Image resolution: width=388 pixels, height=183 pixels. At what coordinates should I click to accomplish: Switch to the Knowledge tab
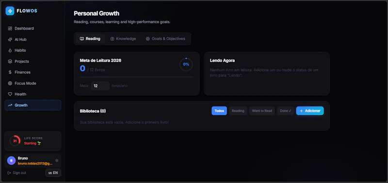[123, 39]
